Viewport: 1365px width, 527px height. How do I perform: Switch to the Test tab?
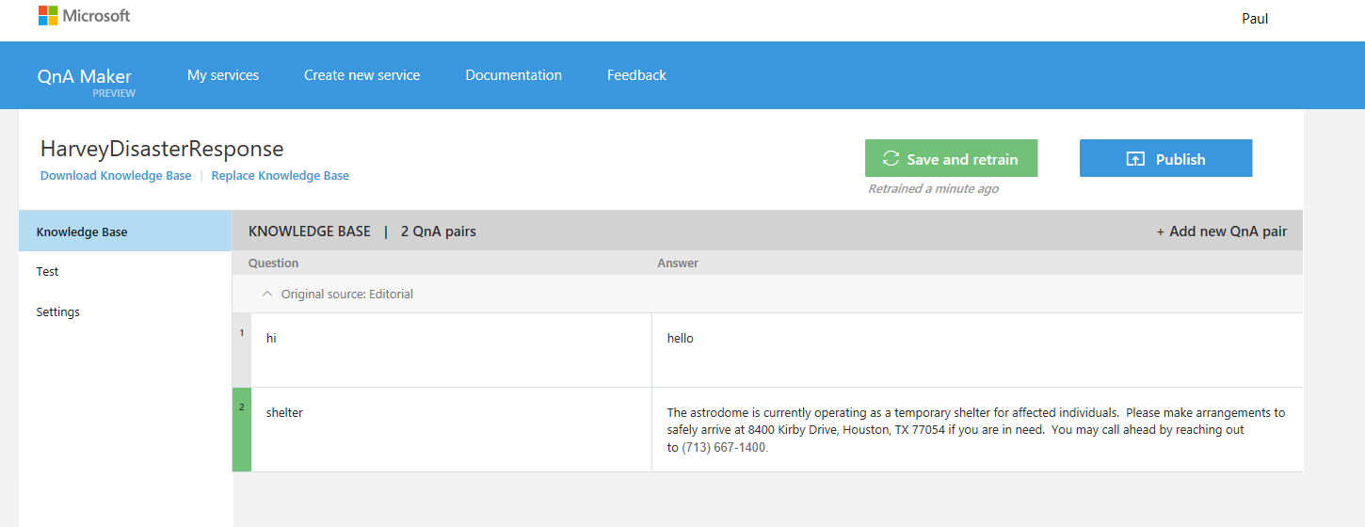48,272
